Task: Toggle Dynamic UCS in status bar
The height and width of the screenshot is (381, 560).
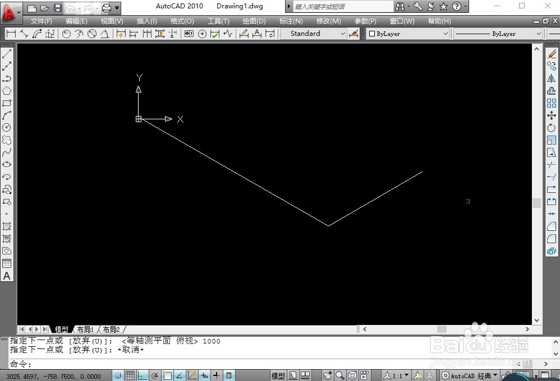Action: tap(192, 375)
